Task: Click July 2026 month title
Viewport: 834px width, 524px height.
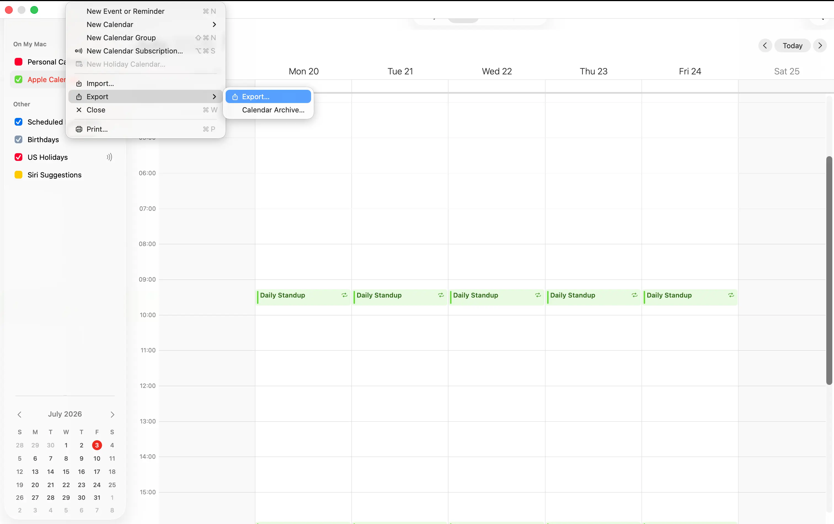Action: point(65,414)
